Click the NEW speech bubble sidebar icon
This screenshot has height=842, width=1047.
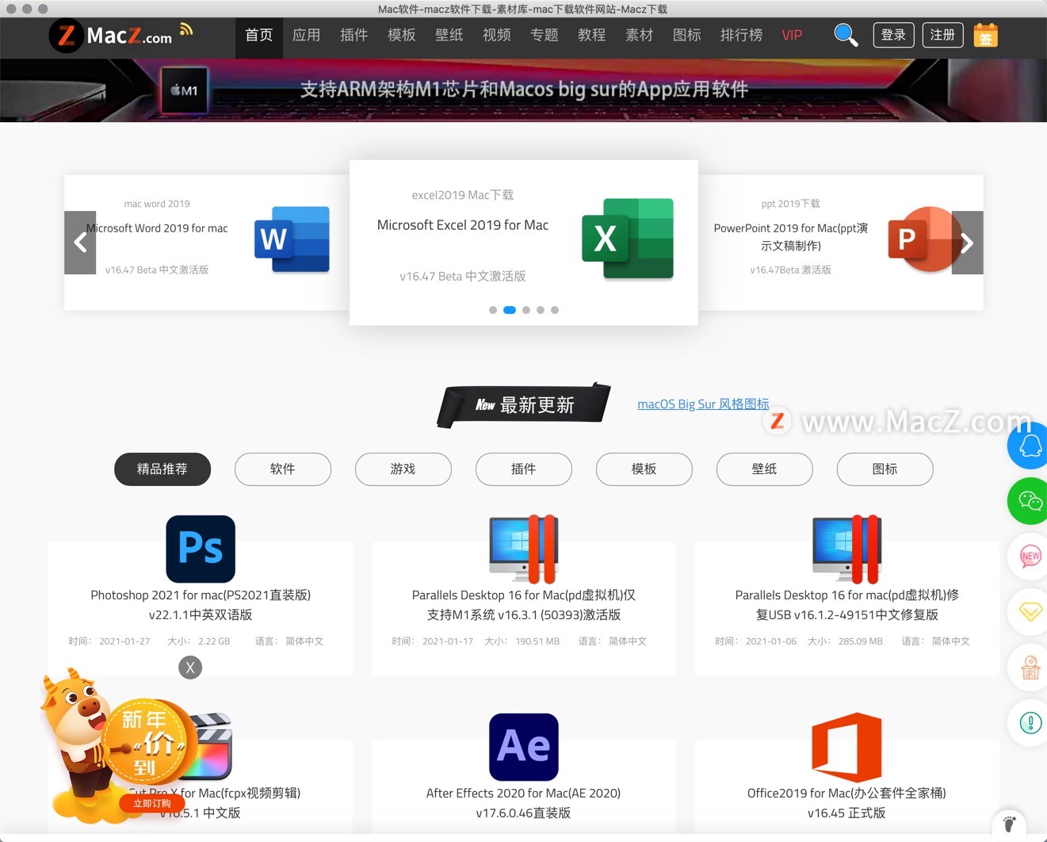click(x=1030, y=556)
